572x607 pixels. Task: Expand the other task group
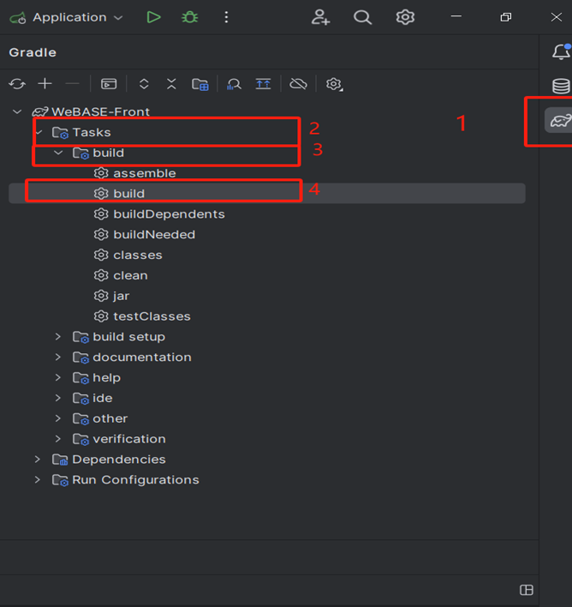click(x=58, y=418)
